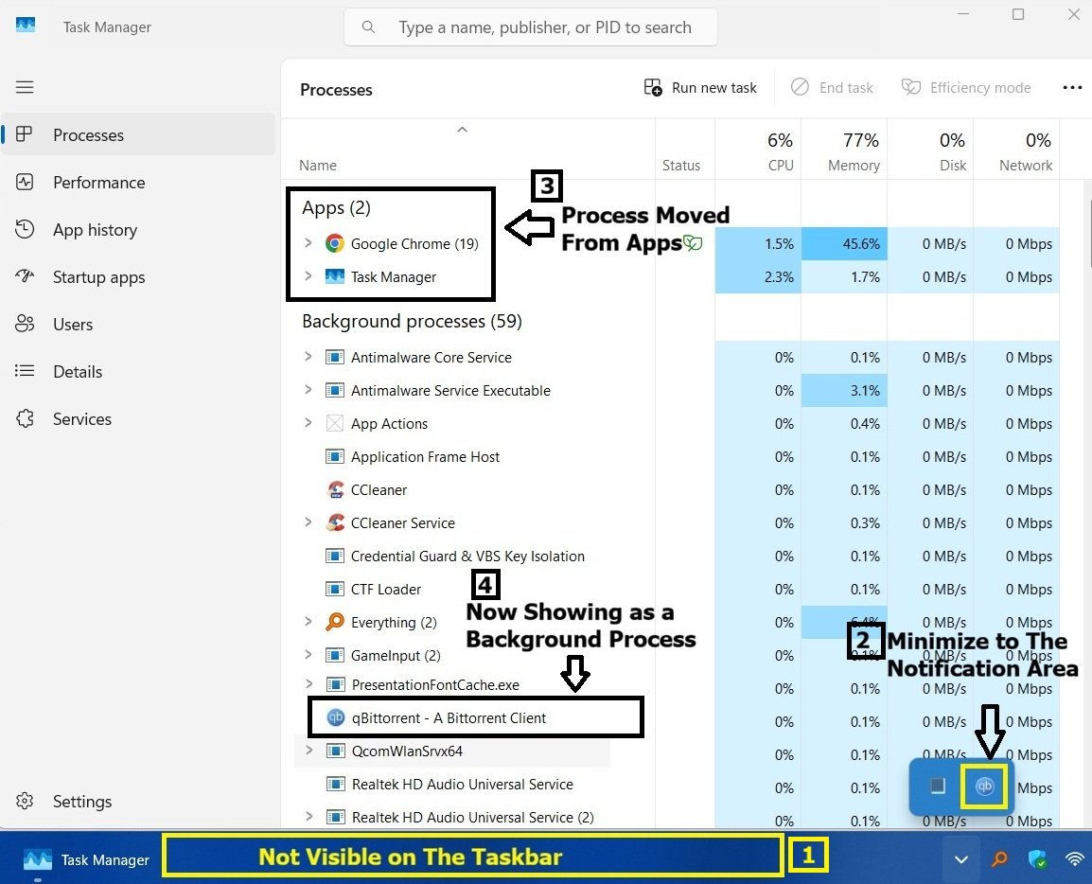Click the Efficiency mode button
The height and width of the screenshot is (884, 1092).
click(x=966, y=88)
